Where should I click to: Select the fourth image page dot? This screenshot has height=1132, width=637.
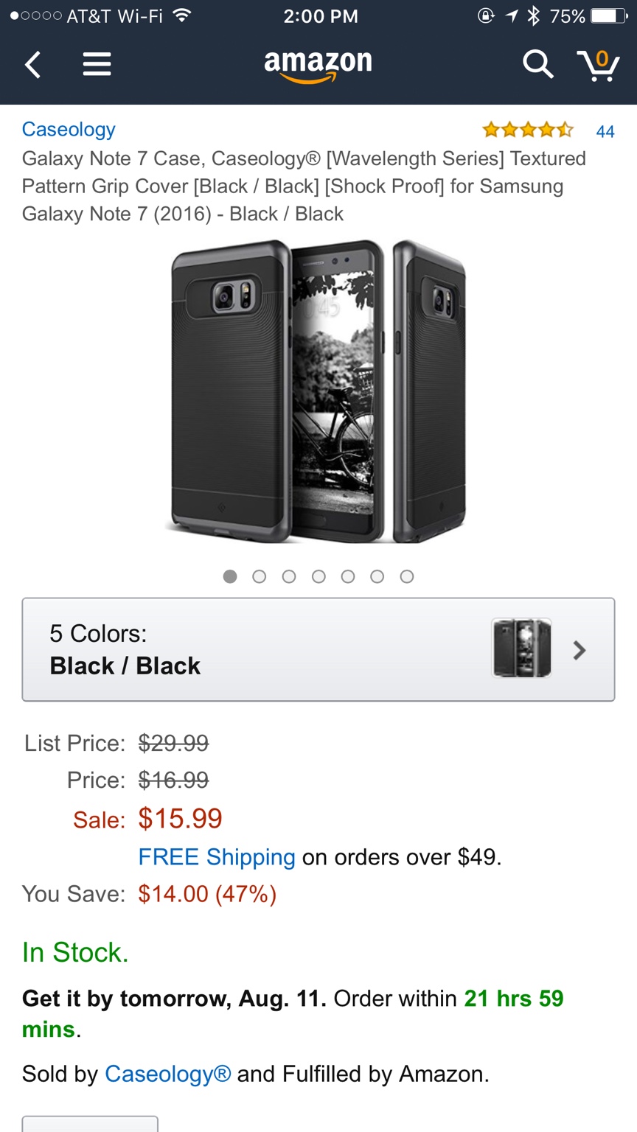point(318,576)
